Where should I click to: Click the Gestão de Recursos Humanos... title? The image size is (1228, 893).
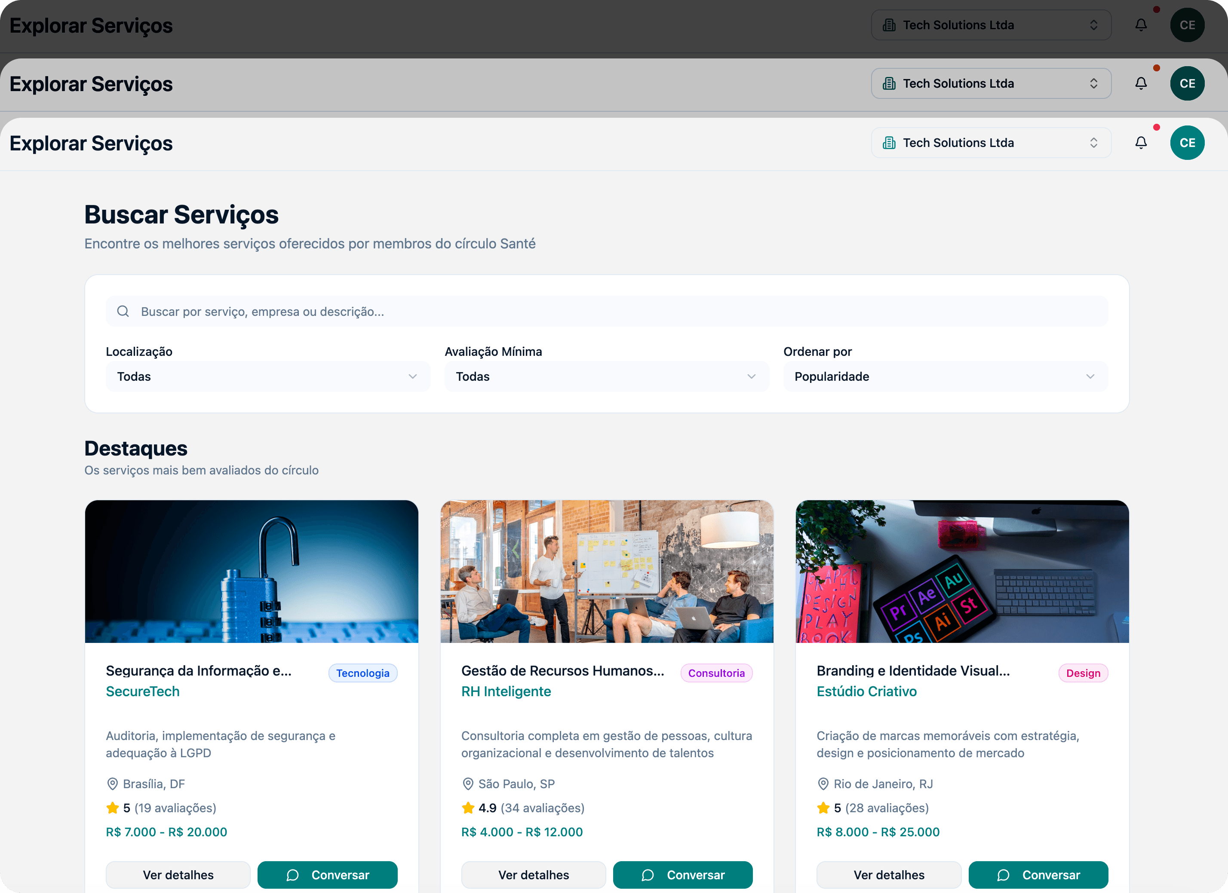562,670
